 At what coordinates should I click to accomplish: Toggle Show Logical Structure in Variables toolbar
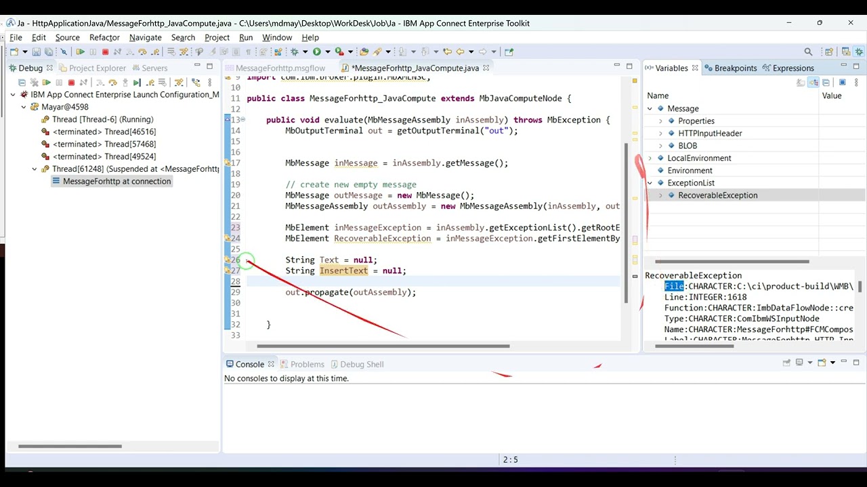813,83
